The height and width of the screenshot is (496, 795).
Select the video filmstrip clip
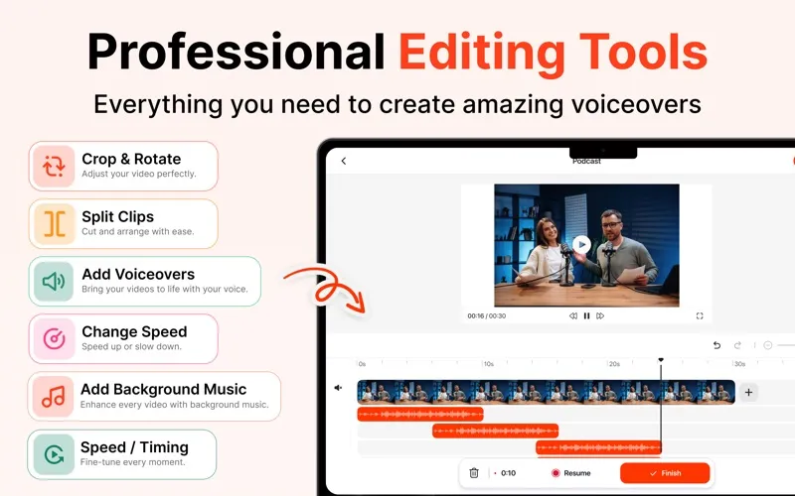tap(546, 392)
